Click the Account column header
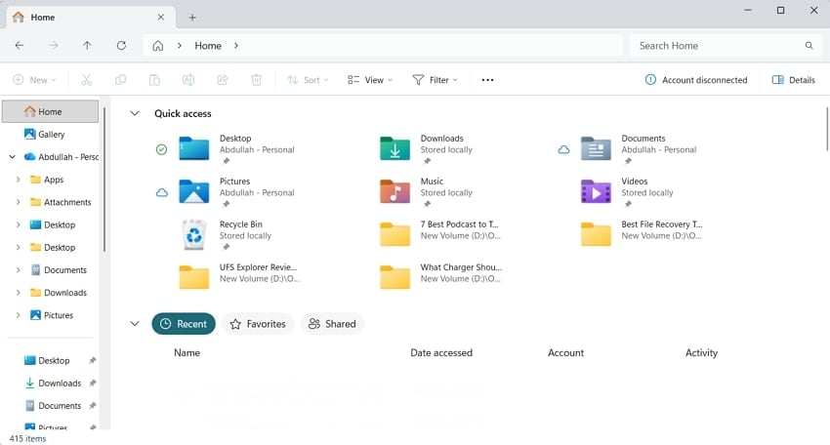830x445 pixels. tap(565, 352)
